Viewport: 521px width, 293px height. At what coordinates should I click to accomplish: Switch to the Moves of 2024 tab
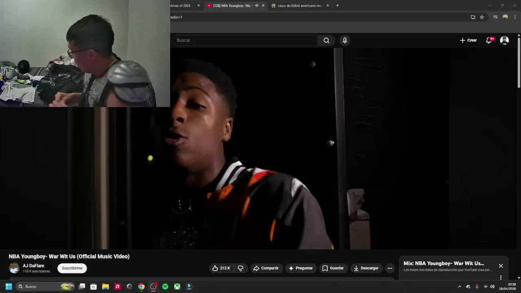tap(181, 6)
